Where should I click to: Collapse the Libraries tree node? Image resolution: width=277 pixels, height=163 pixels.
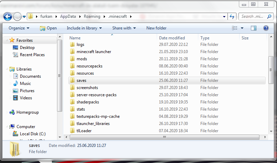7,69
